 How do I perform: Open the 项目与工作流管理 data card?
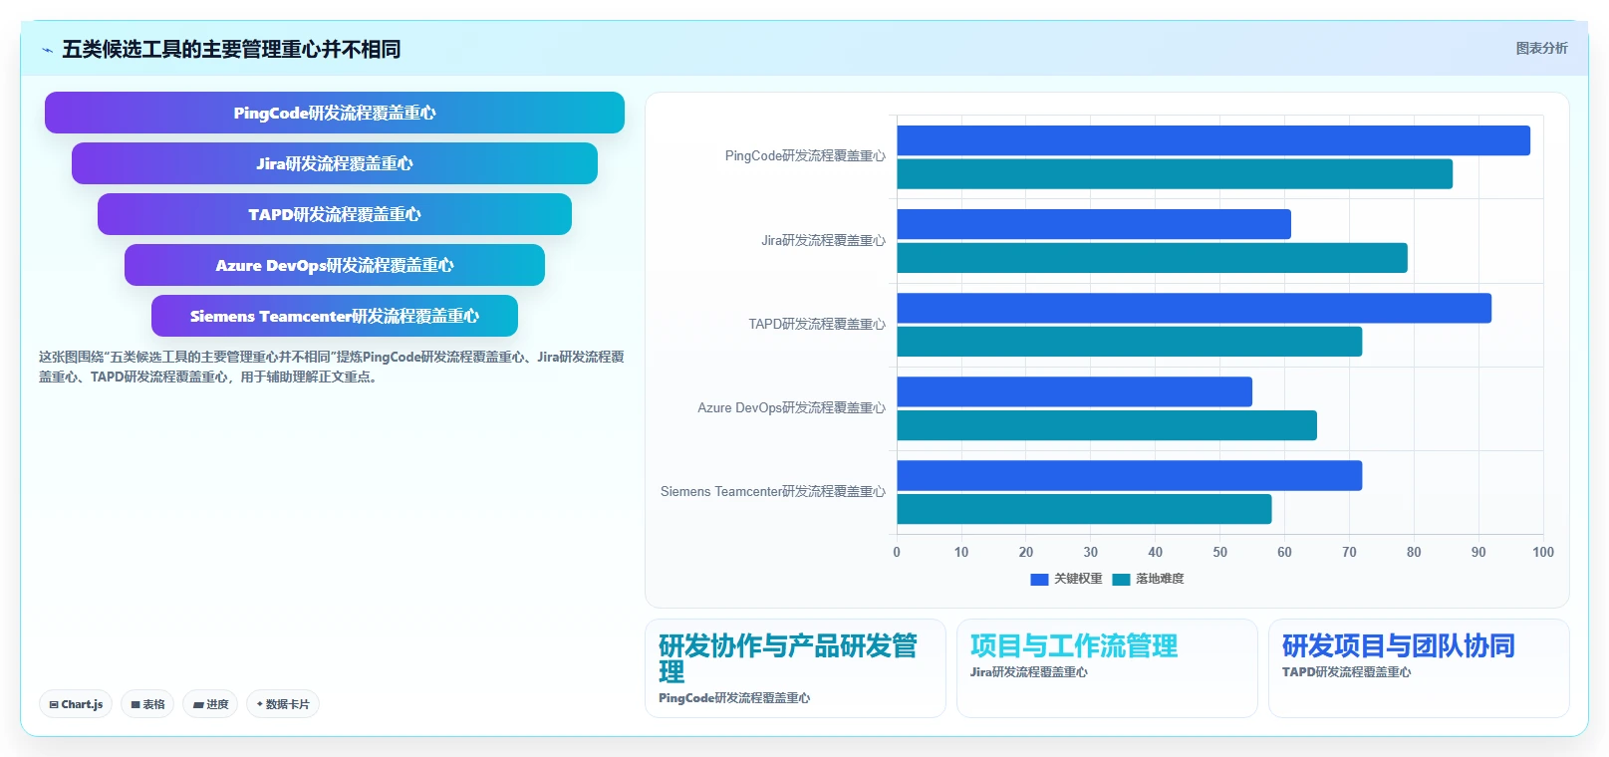1107,668
